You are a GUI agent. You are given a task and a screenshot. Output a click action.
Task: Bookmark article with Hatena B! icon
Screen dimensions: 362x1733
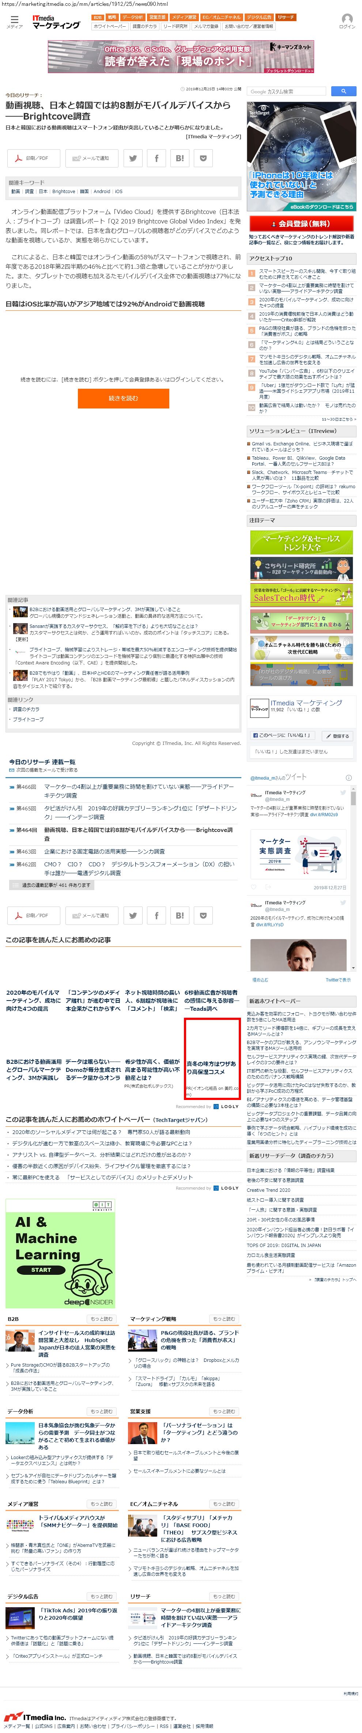(x=180, y=158)
